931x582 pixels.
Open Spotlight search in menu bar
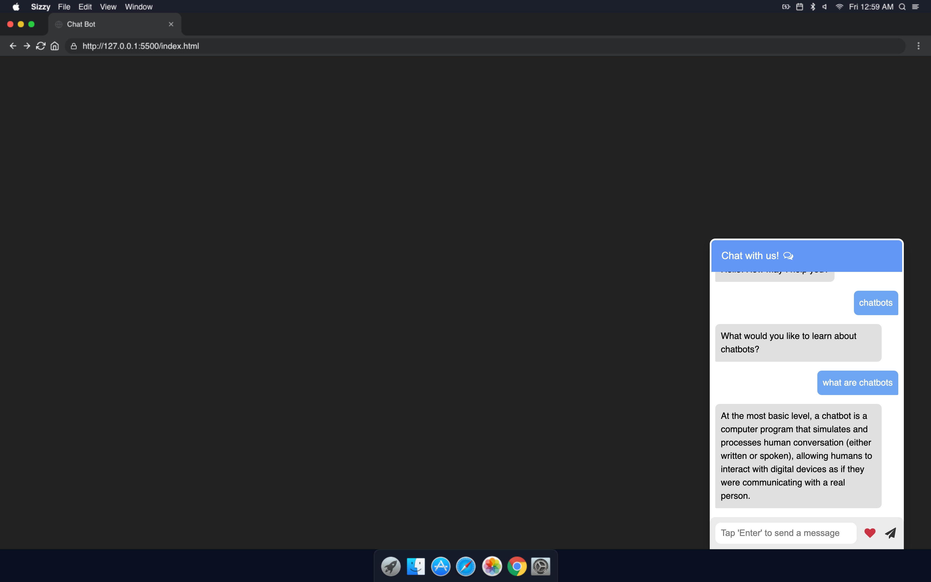click(902, 7)
